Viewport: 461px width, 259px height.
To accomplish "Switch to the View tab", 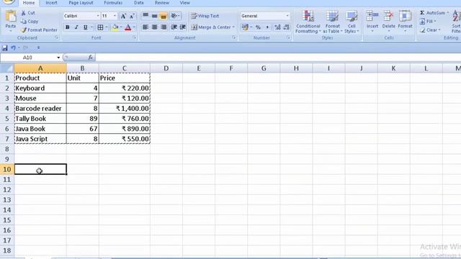I will pos(184,3).
